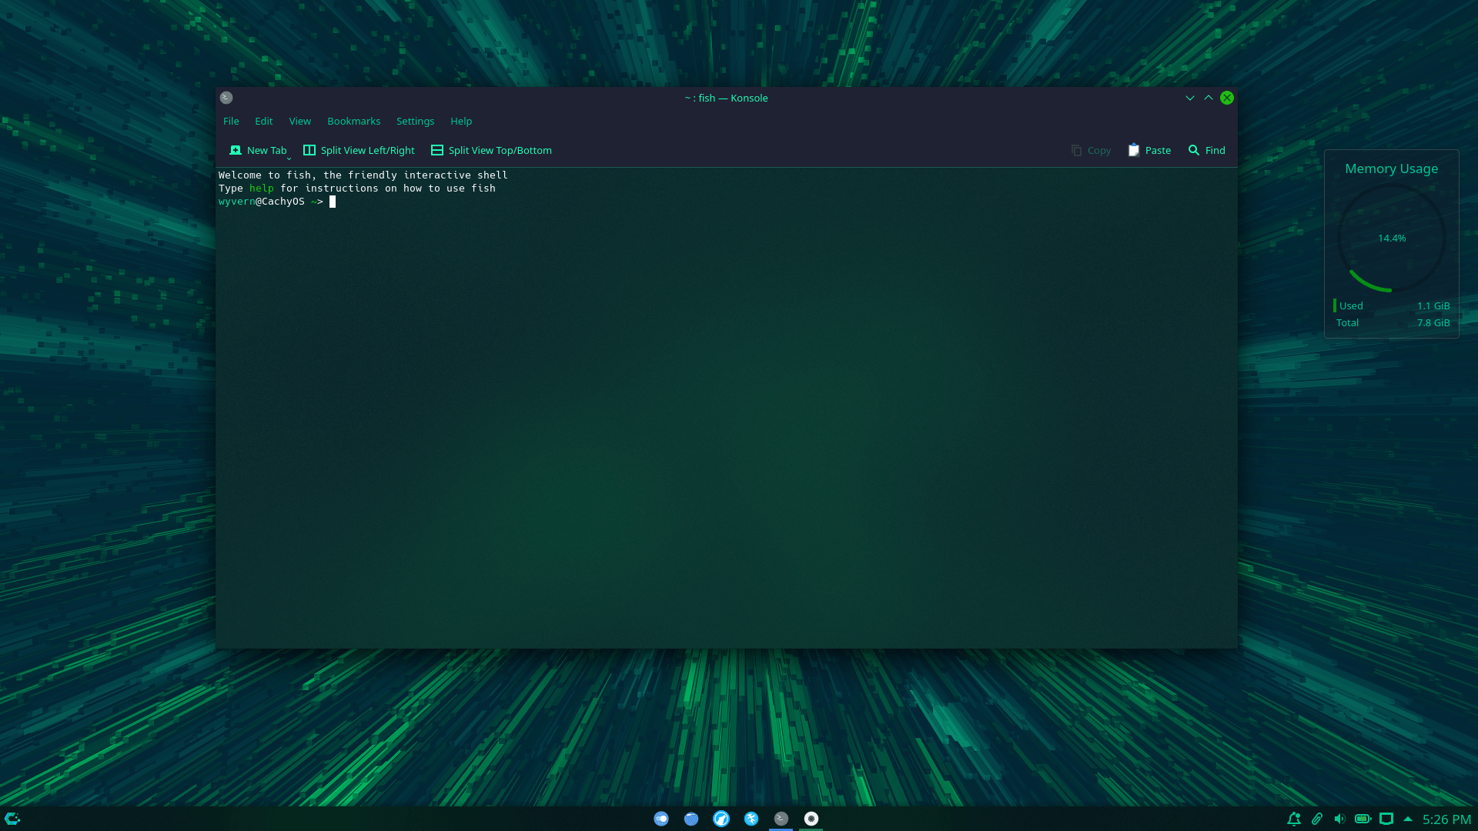Click the blue comet-like taskbar icon
Screen dimensions: 1478x831
pos(661,819)
